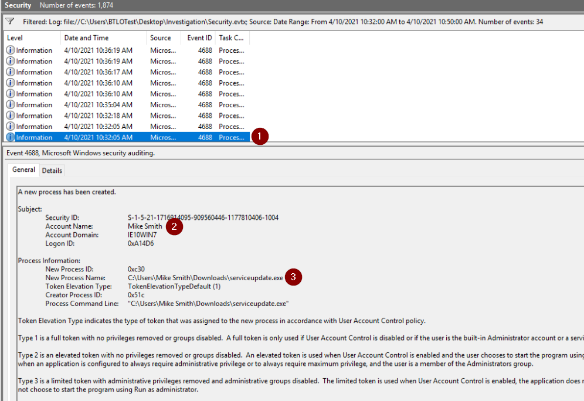Click info icon on the 10:36:17 AM event

point(11,72)
